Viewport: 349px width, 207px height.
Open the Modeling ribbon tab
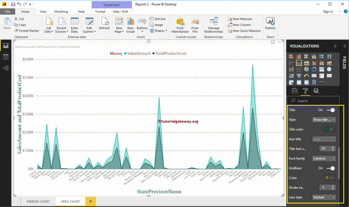pyautogui.click(x=61, y=11)
